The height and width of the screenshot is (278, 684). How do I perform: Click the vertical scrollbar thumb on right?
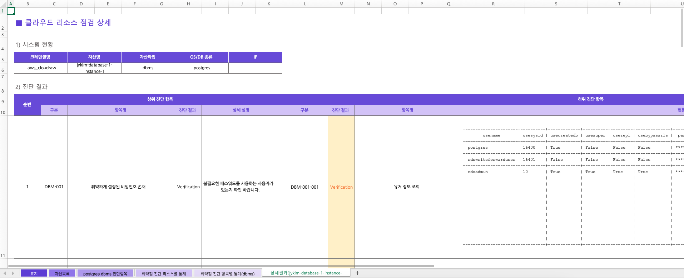pos(682,28)
